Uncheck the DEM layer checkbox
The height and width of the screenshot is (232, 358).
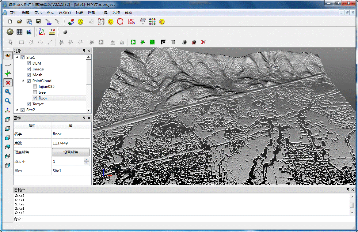[29, 63]
